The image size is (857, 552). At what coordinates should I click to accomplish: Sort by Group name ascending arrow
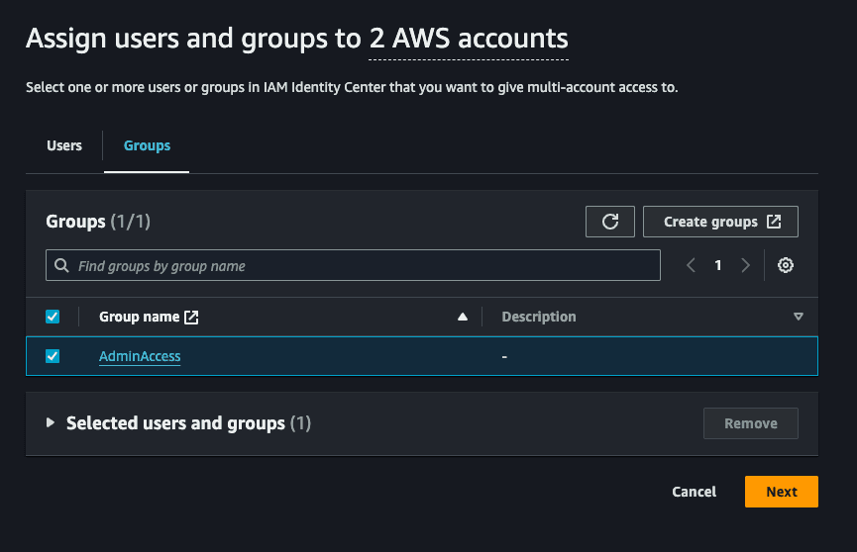coord(463,317)
